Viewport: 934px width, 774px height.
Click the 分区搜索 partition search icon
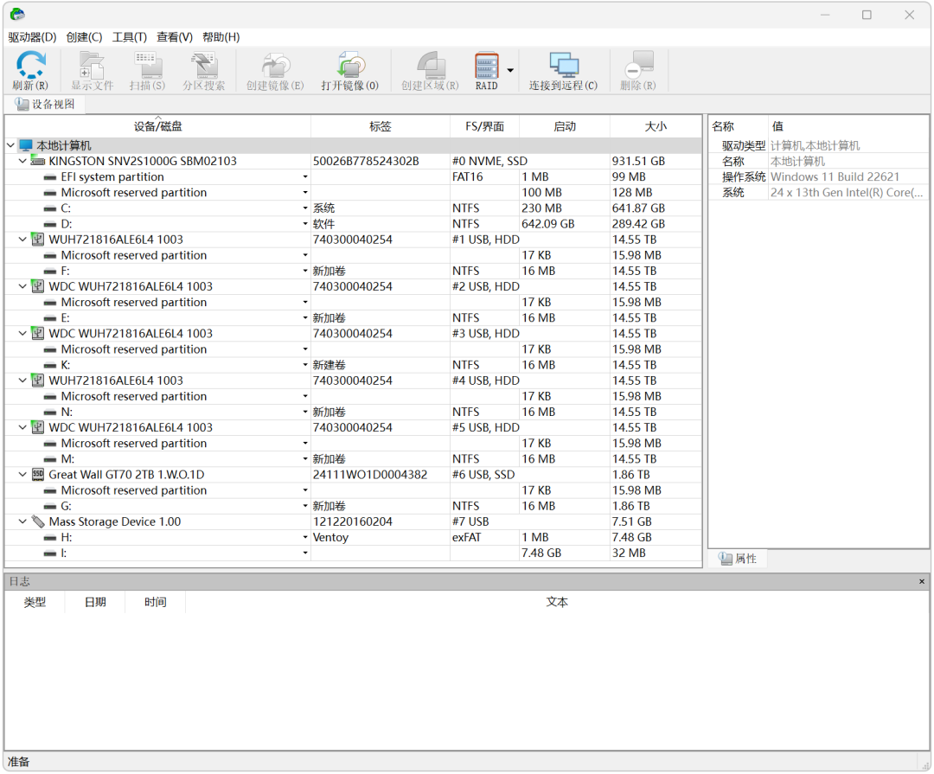(204, 70)
